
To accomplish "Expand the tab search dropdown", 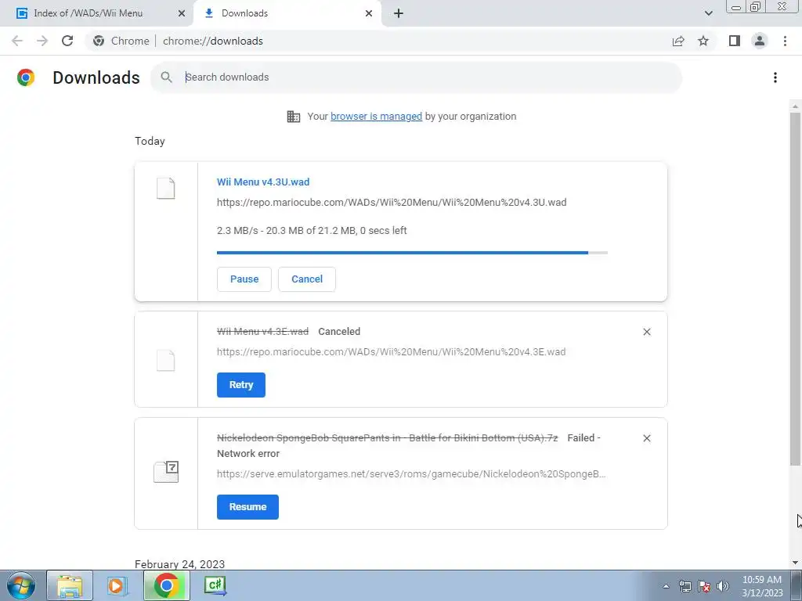I will (708, 13).
